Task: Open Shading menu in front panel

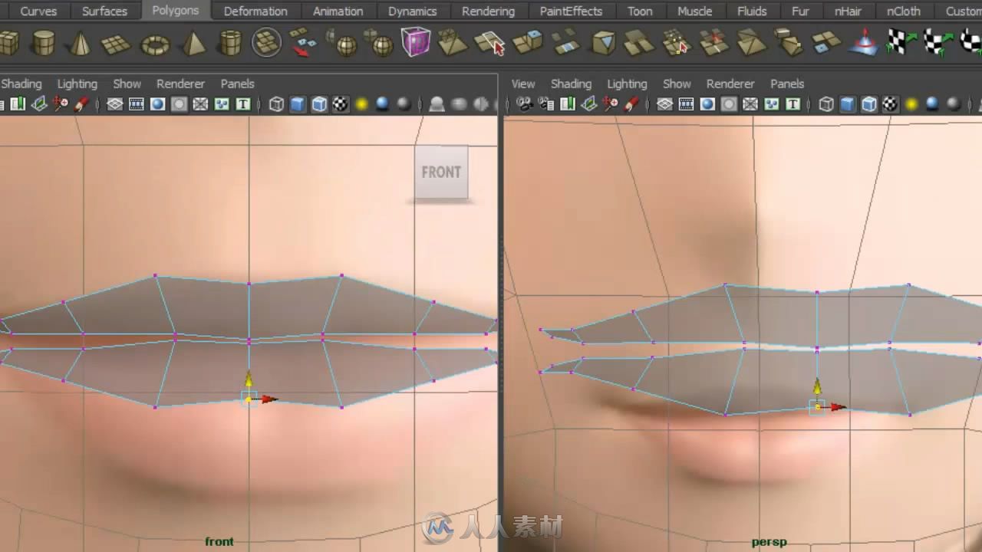Action: tap(21, 84)
